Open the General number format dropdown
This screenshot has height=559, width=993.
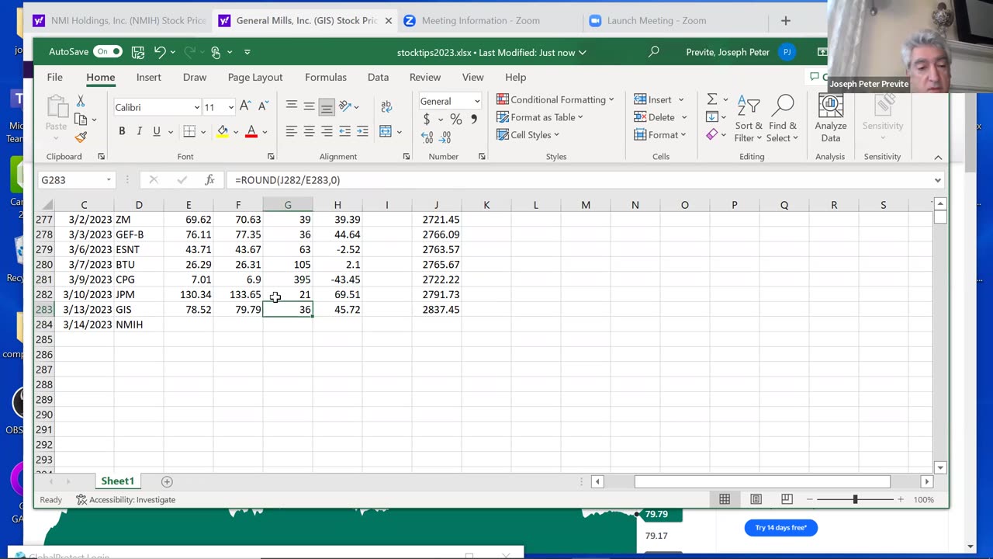point(476,101)
